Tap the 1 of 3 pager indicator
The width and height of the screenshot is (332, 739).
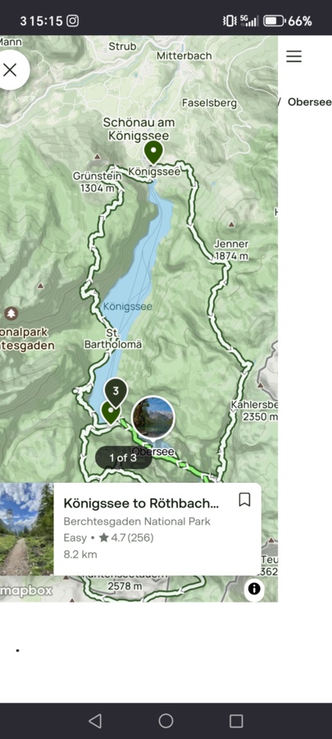[123, 457]
